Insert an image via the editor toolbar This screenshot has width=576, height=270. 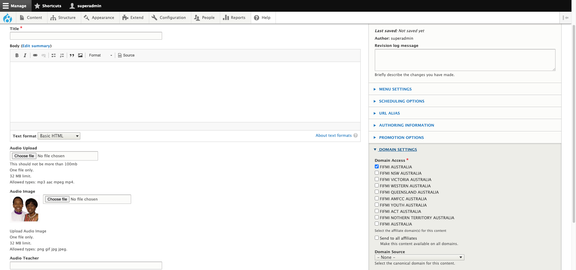tap(80, 55)
